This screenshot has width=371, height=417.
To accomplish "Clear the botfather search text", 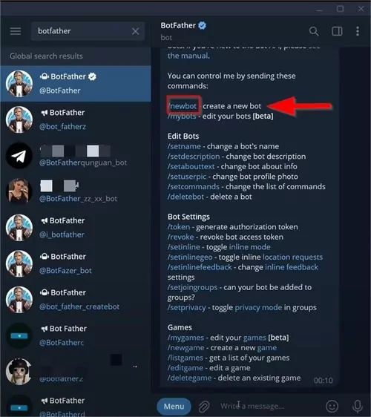I will [x=135, y=31].
